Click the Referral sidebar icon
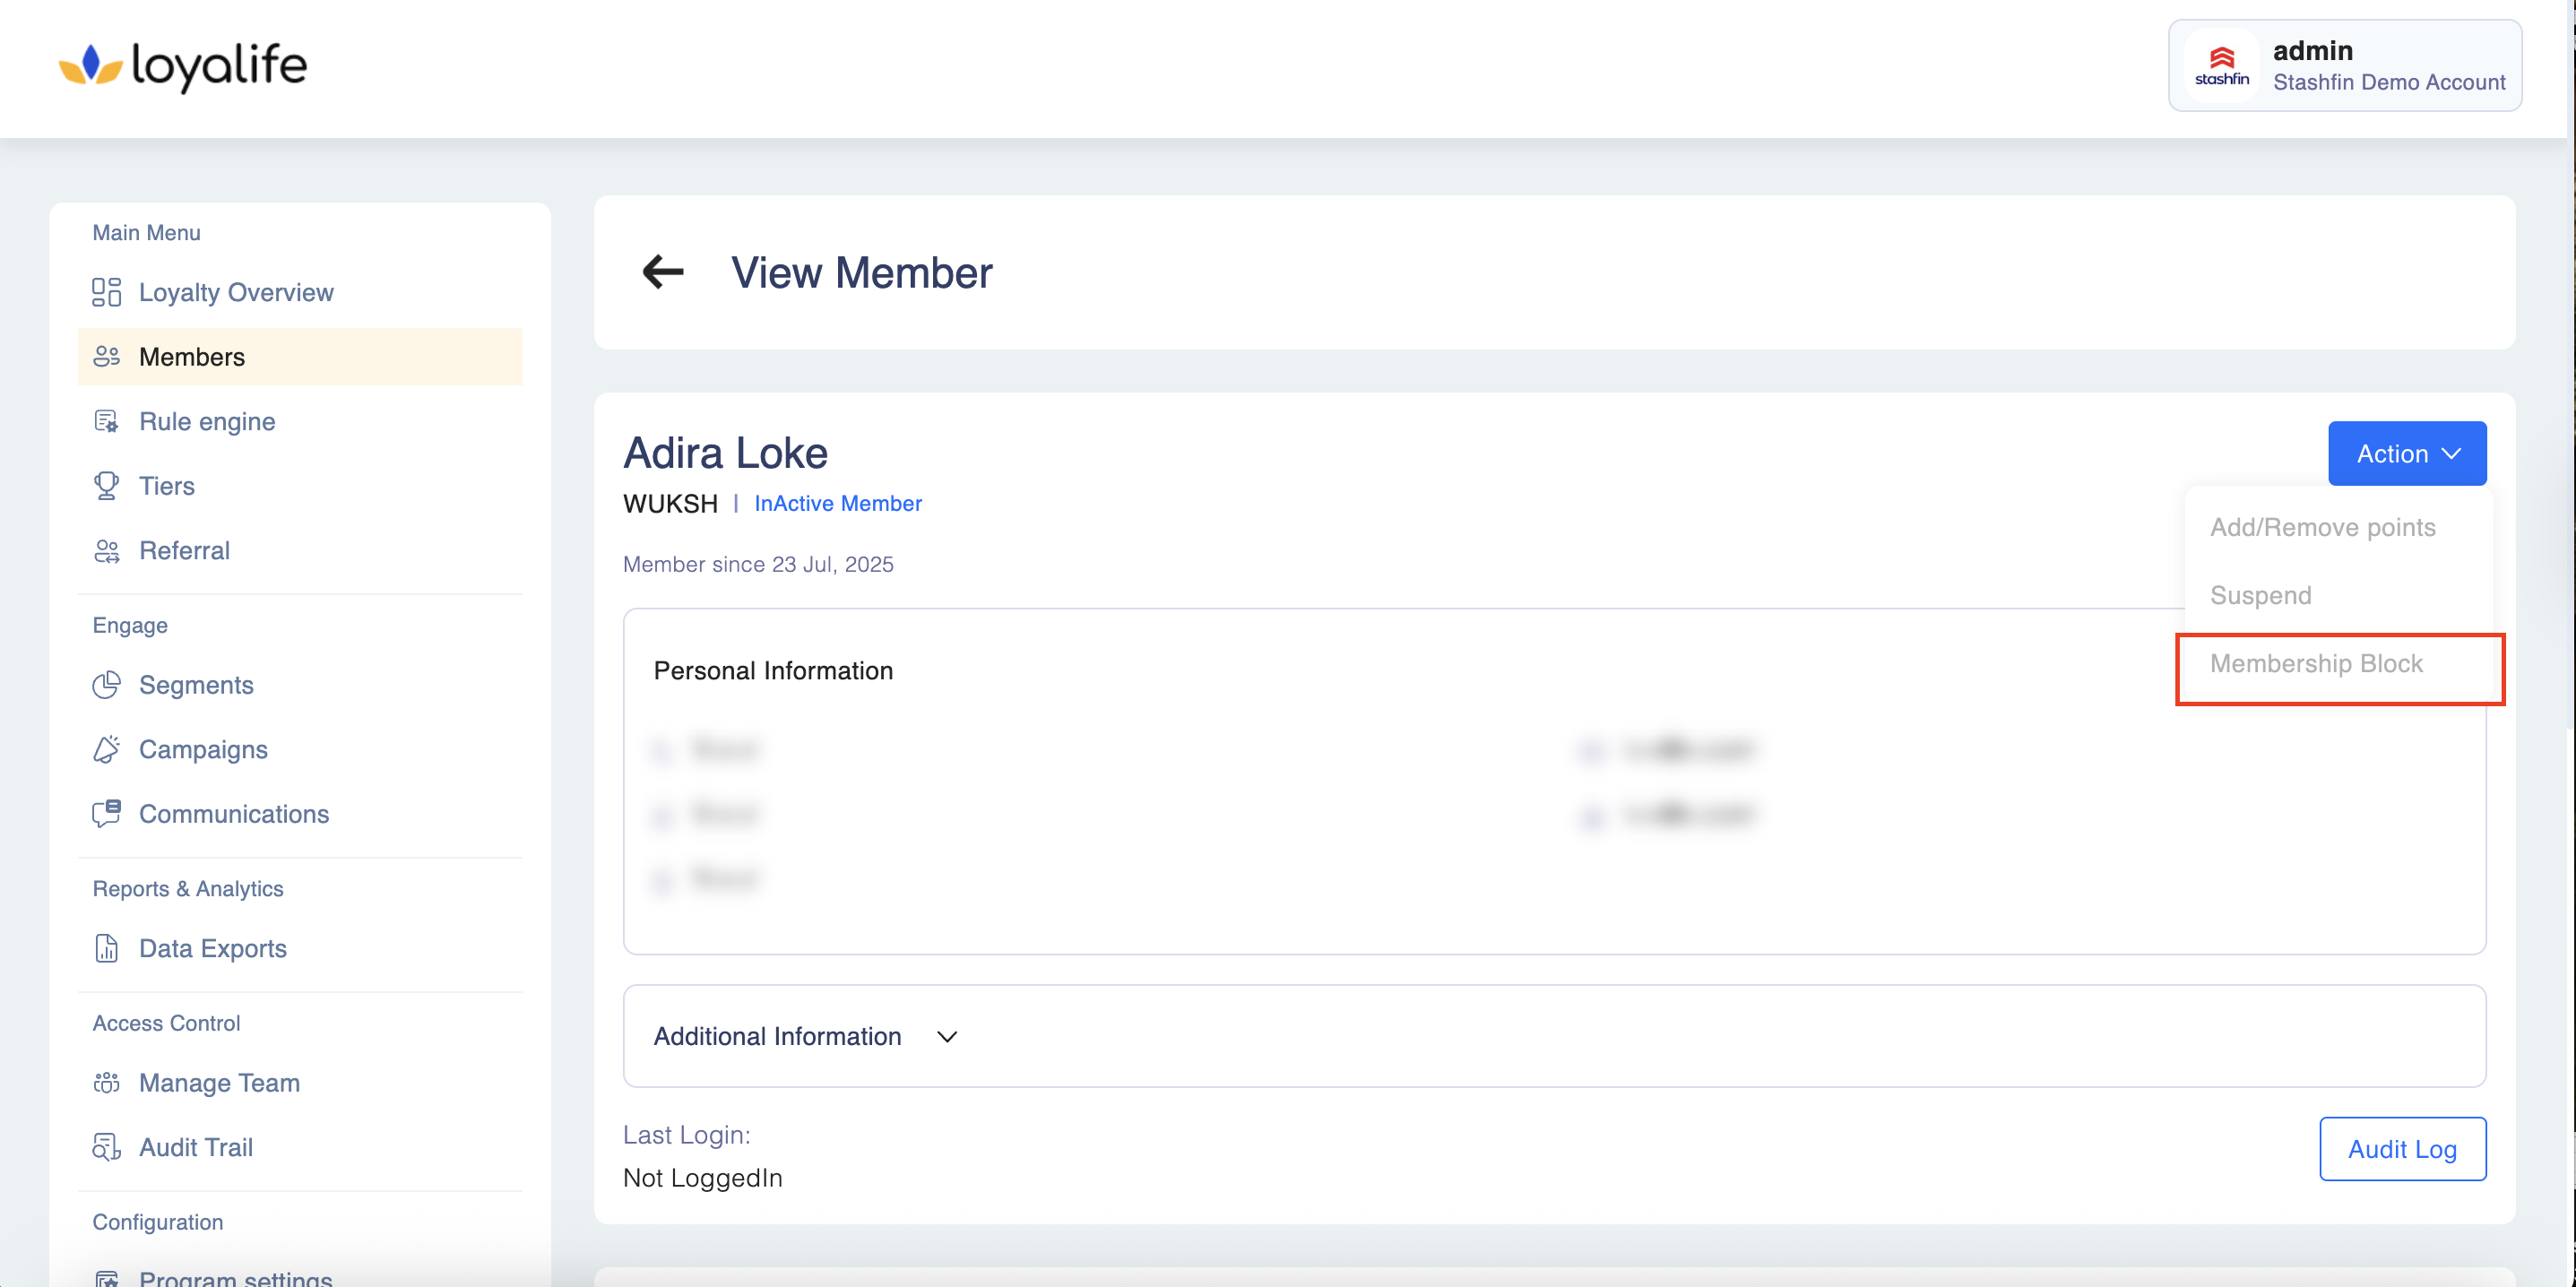Viewport: 2576px width, 1287px height. tap(106, 551)
